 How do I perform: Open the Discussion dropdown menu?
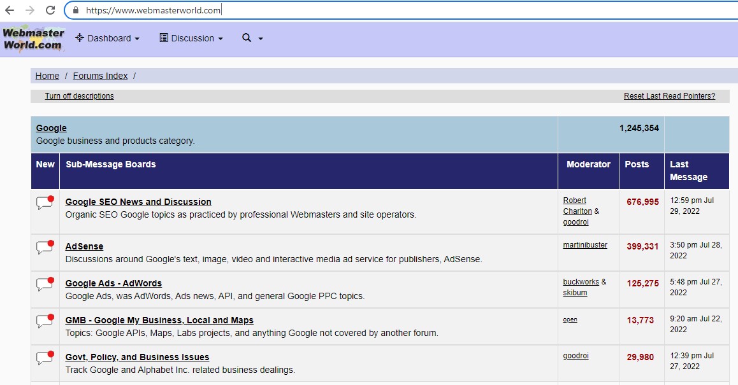[x=191, y=38]
